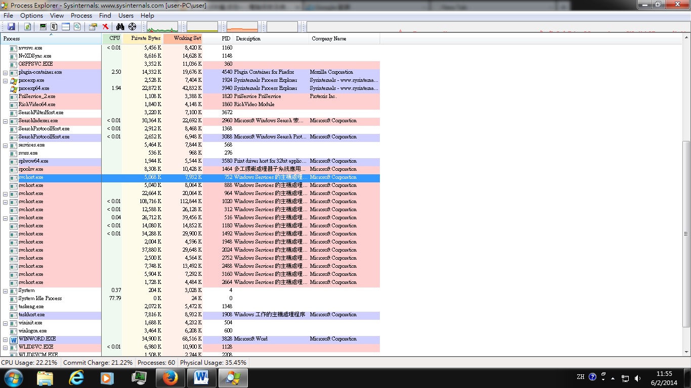The width and height of the screenshot is (691, 388).
Task: Sort by the PID column header
Action: (x=218, y=39)
